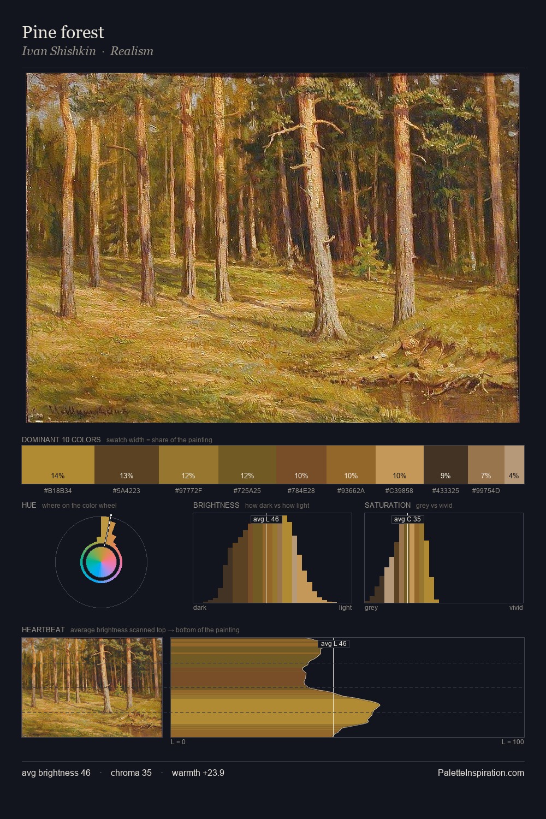The width and height of the screenshot is (546, 819).
Task: Click the hex code '#784E28'
Action: 301,490
